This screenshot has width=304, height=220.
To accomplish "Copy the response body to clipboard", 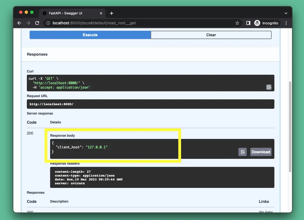I will tap(242, 152).
